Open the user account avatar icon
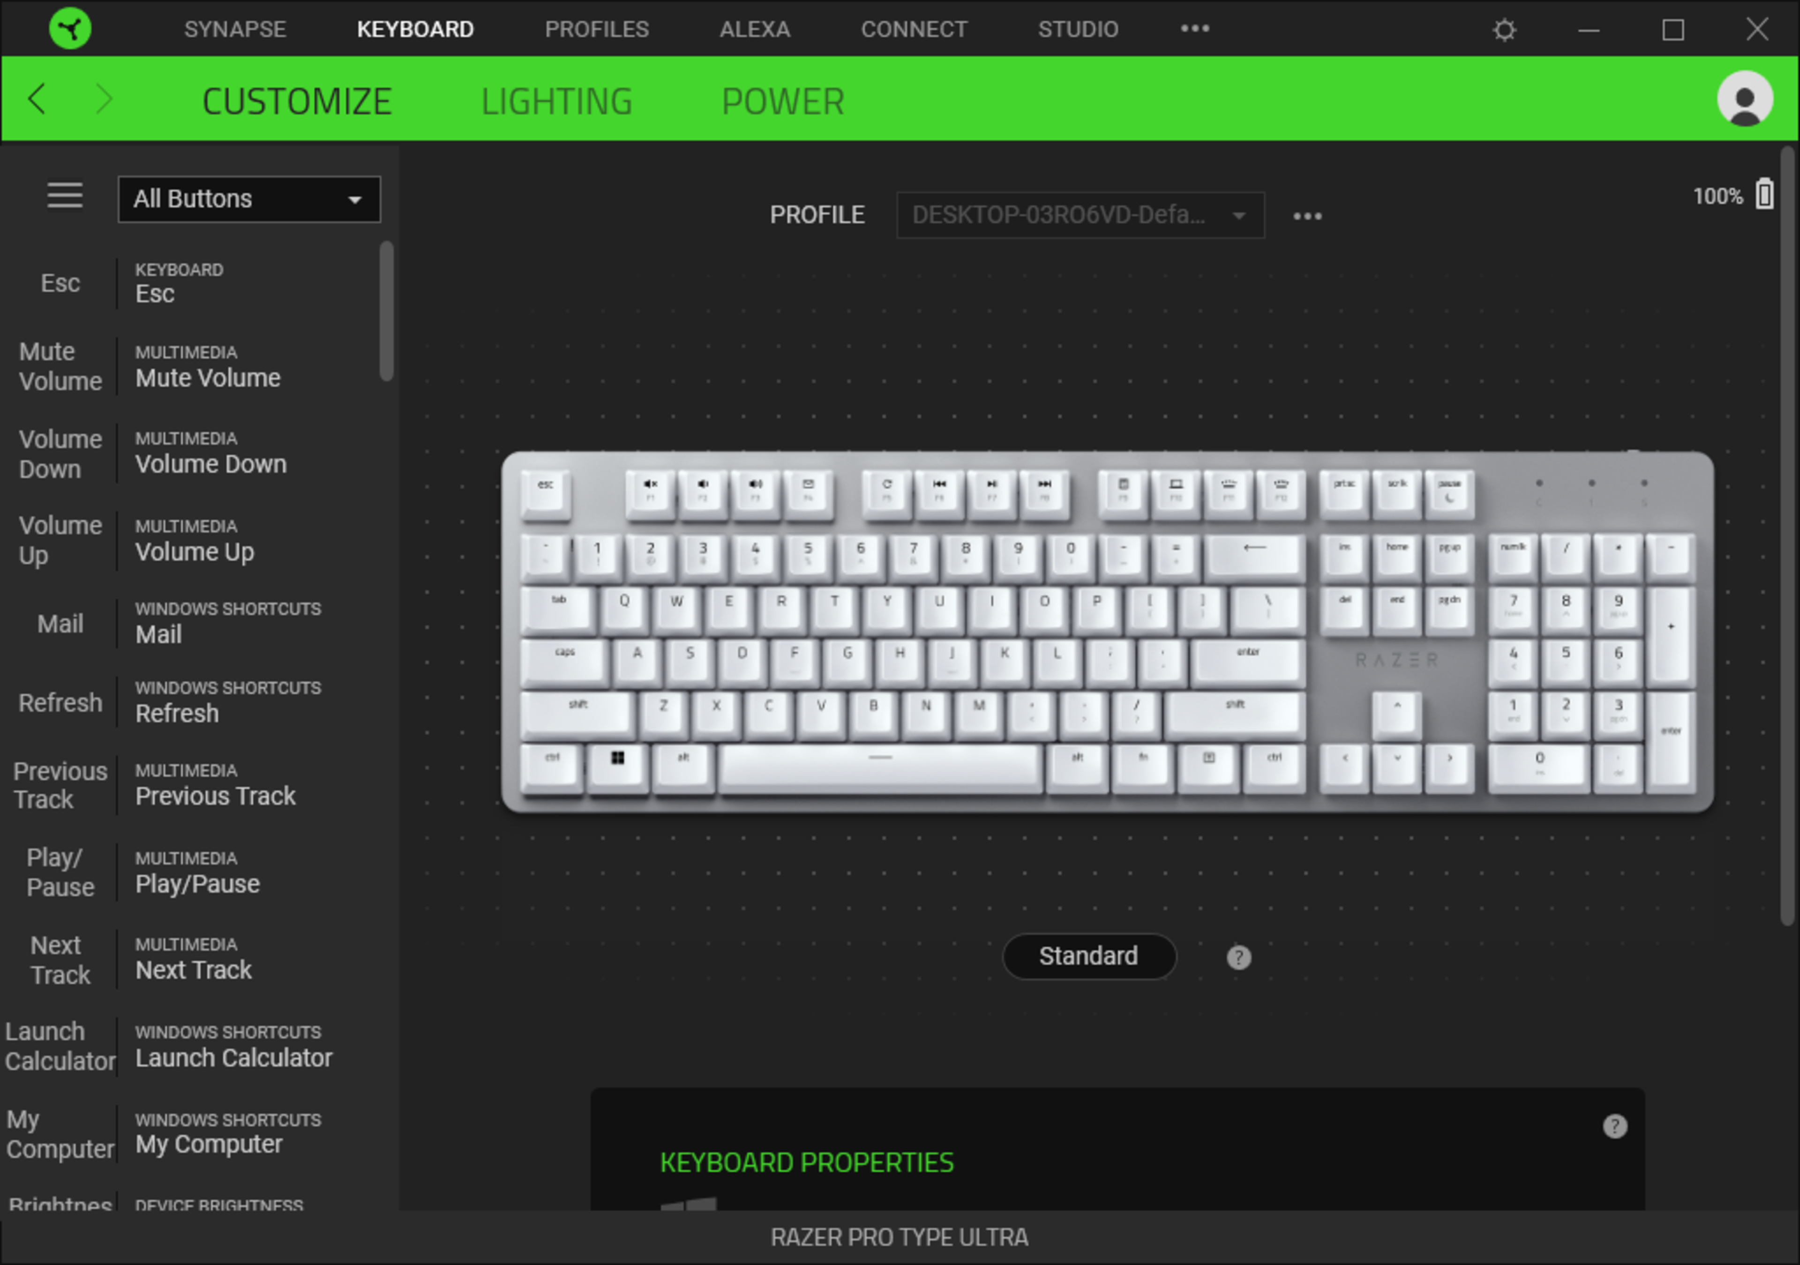Screen dimensions: 1800x1265 (x=1744, y=99)
